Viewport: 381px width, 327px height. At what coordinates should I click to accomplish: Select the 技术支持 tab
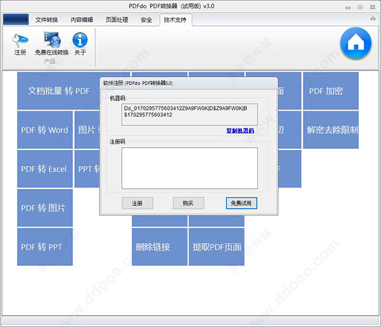tap(175, 20)
